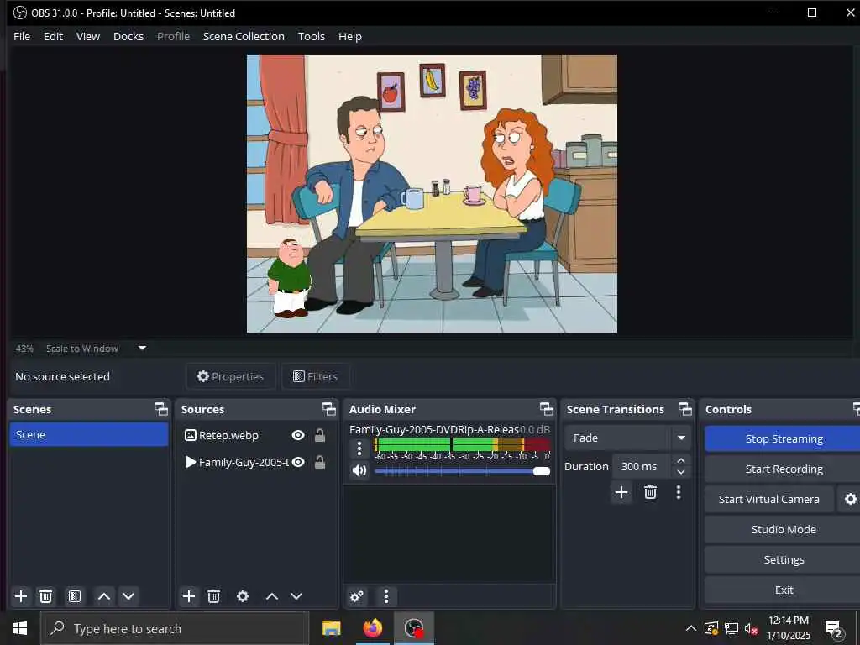Click the Family-Guy media source play icon

click(x=191, y=463)
